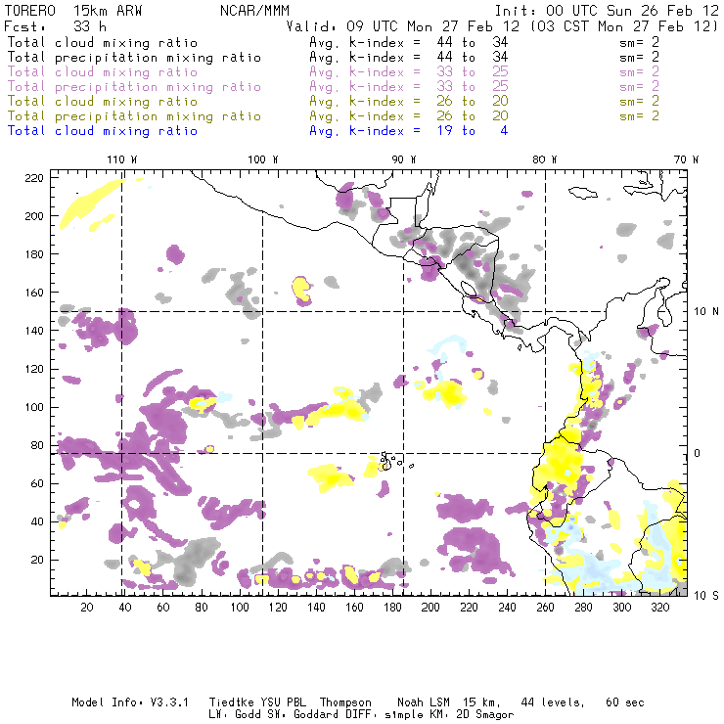Click the '80 W' longitude label
The image size is (724, 724).
(x=545, y=159)
